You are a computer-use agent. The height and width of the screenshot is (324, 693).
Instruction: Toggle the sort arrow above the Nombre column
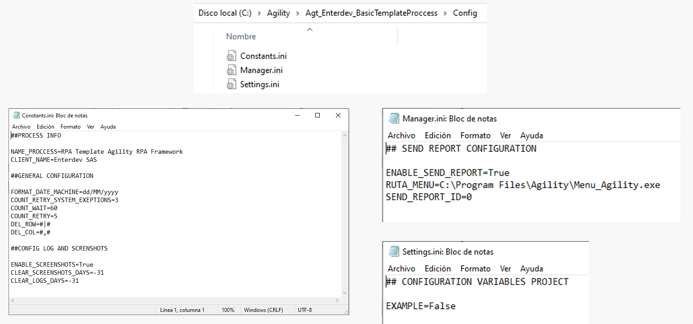[309, 30]
